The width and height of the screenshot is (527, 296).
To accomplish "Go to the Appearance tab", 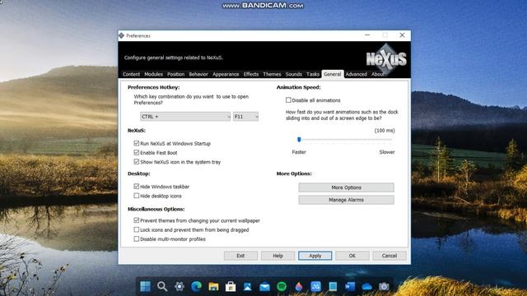I will pyautogui.click(x=226, y=74).
